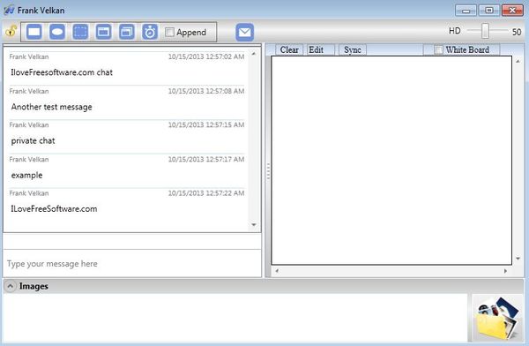Click the timed capture stopwatch icon
The height and width of the screenshot is (346, 529).
point(150,32)
